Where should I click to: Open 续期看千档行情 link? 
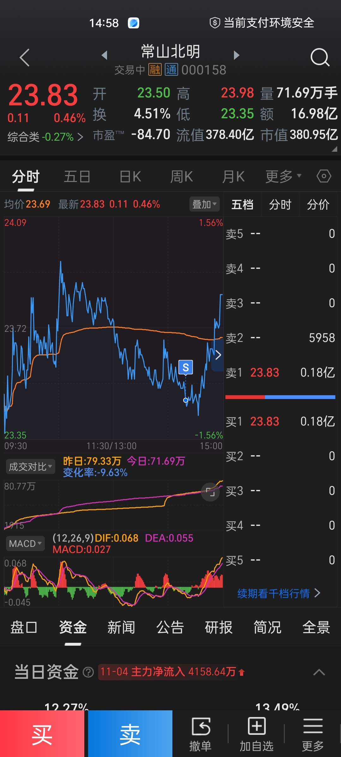(x=279, y=593)
